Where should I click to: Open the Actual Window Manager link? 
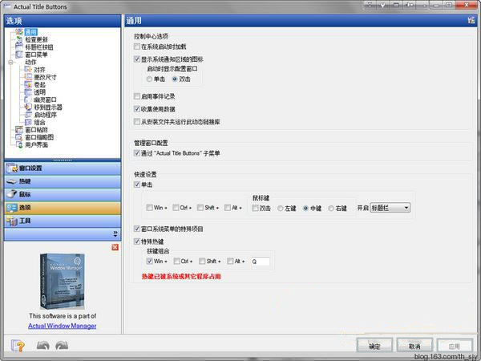[x=62, y=326]
